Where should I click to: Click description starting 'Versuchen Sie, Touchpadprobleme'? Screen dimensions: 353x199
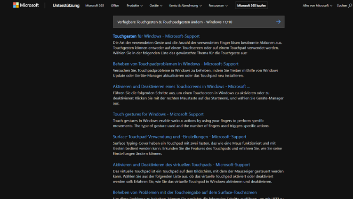click(x=195, y=73)
